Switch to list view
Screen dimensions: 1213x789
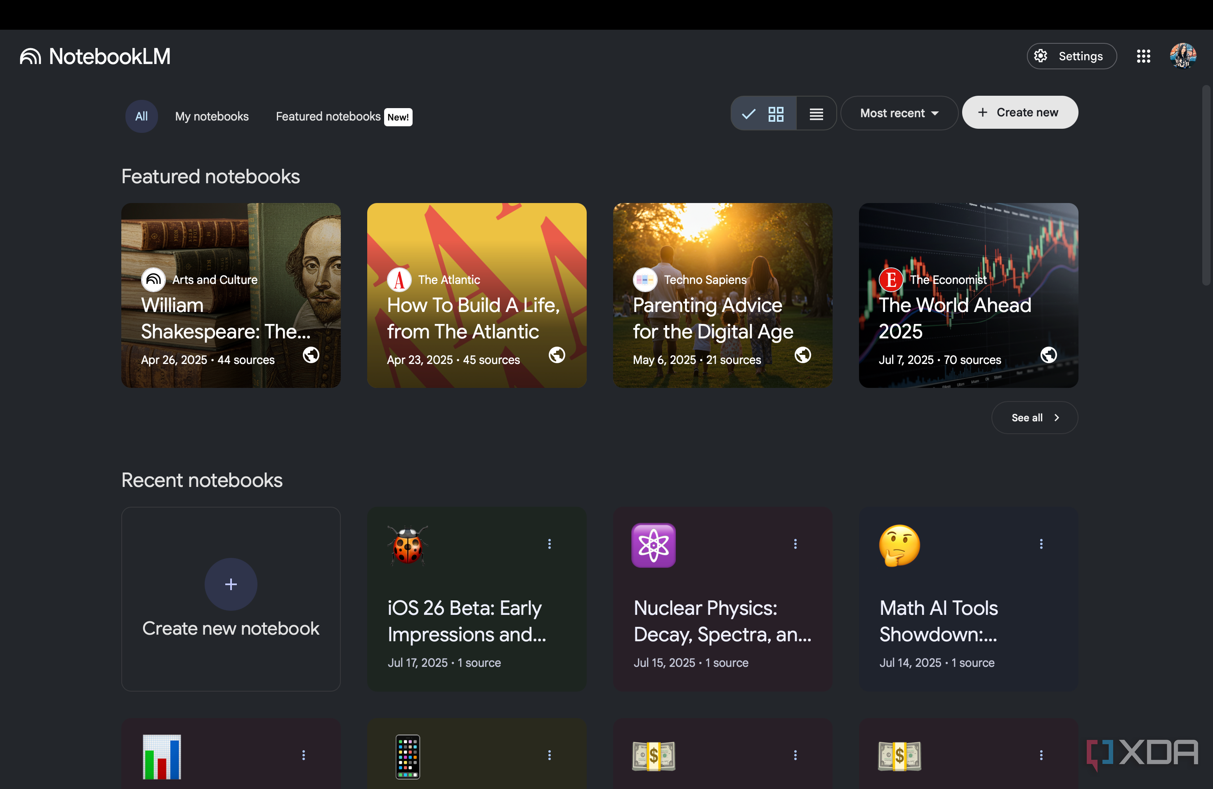[816, 113]
